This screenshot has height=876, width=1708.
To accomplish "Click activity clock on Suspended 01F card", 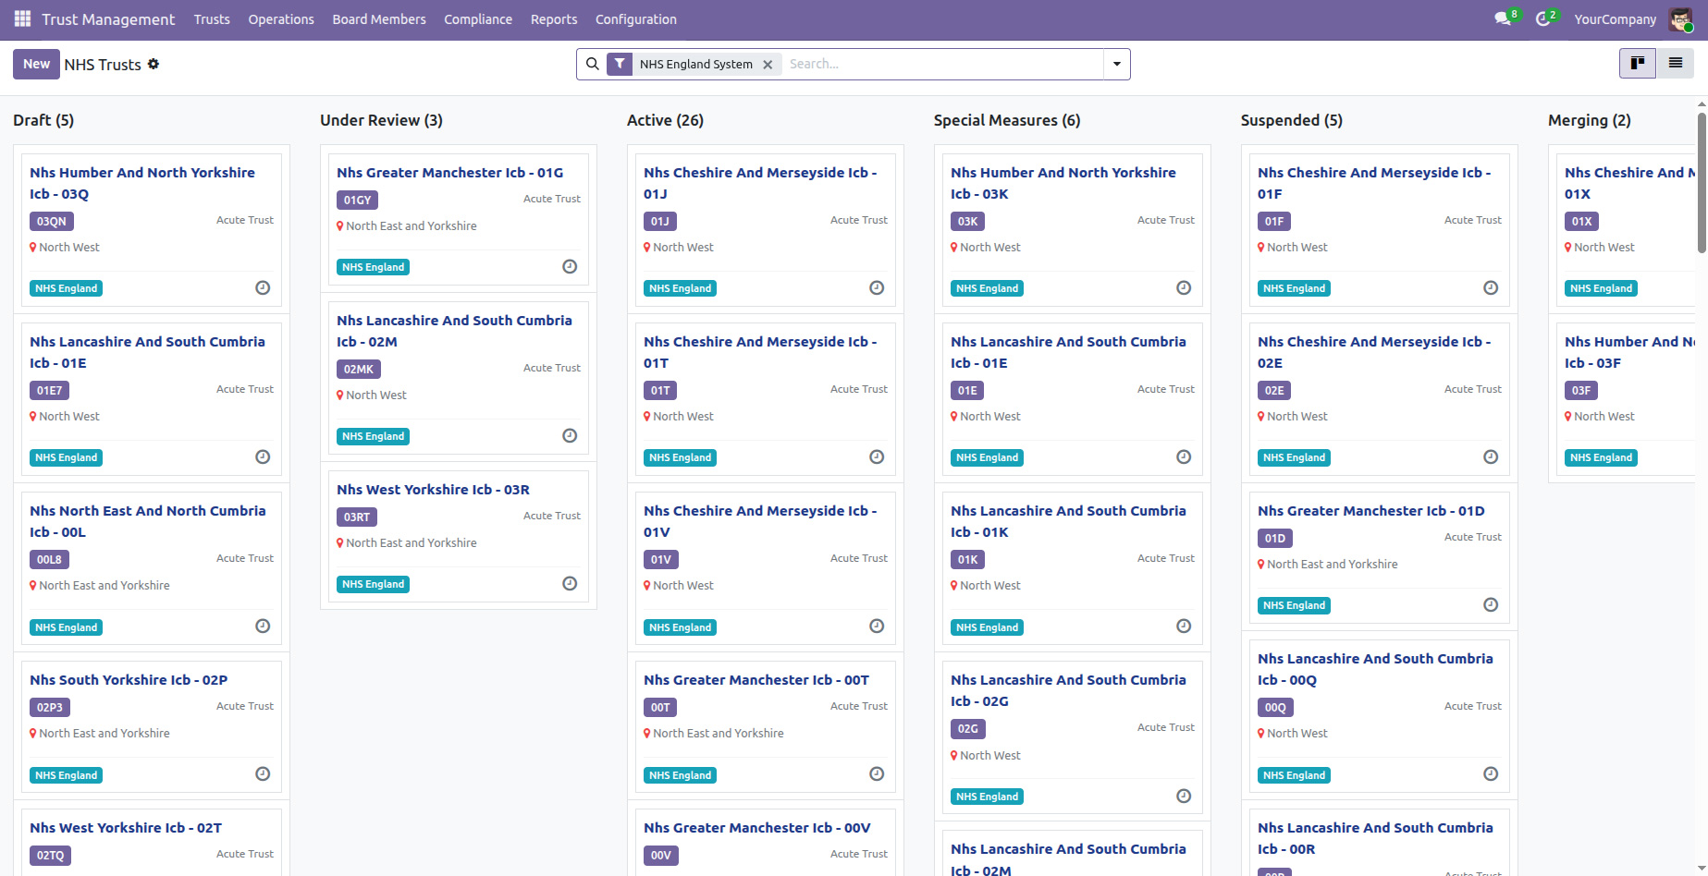I will 1491,288.
